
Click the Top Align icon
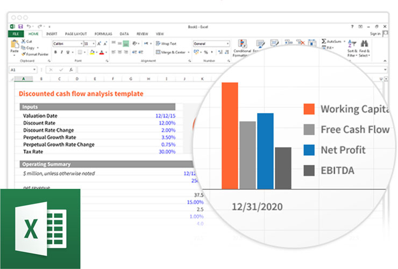(113, 43)
